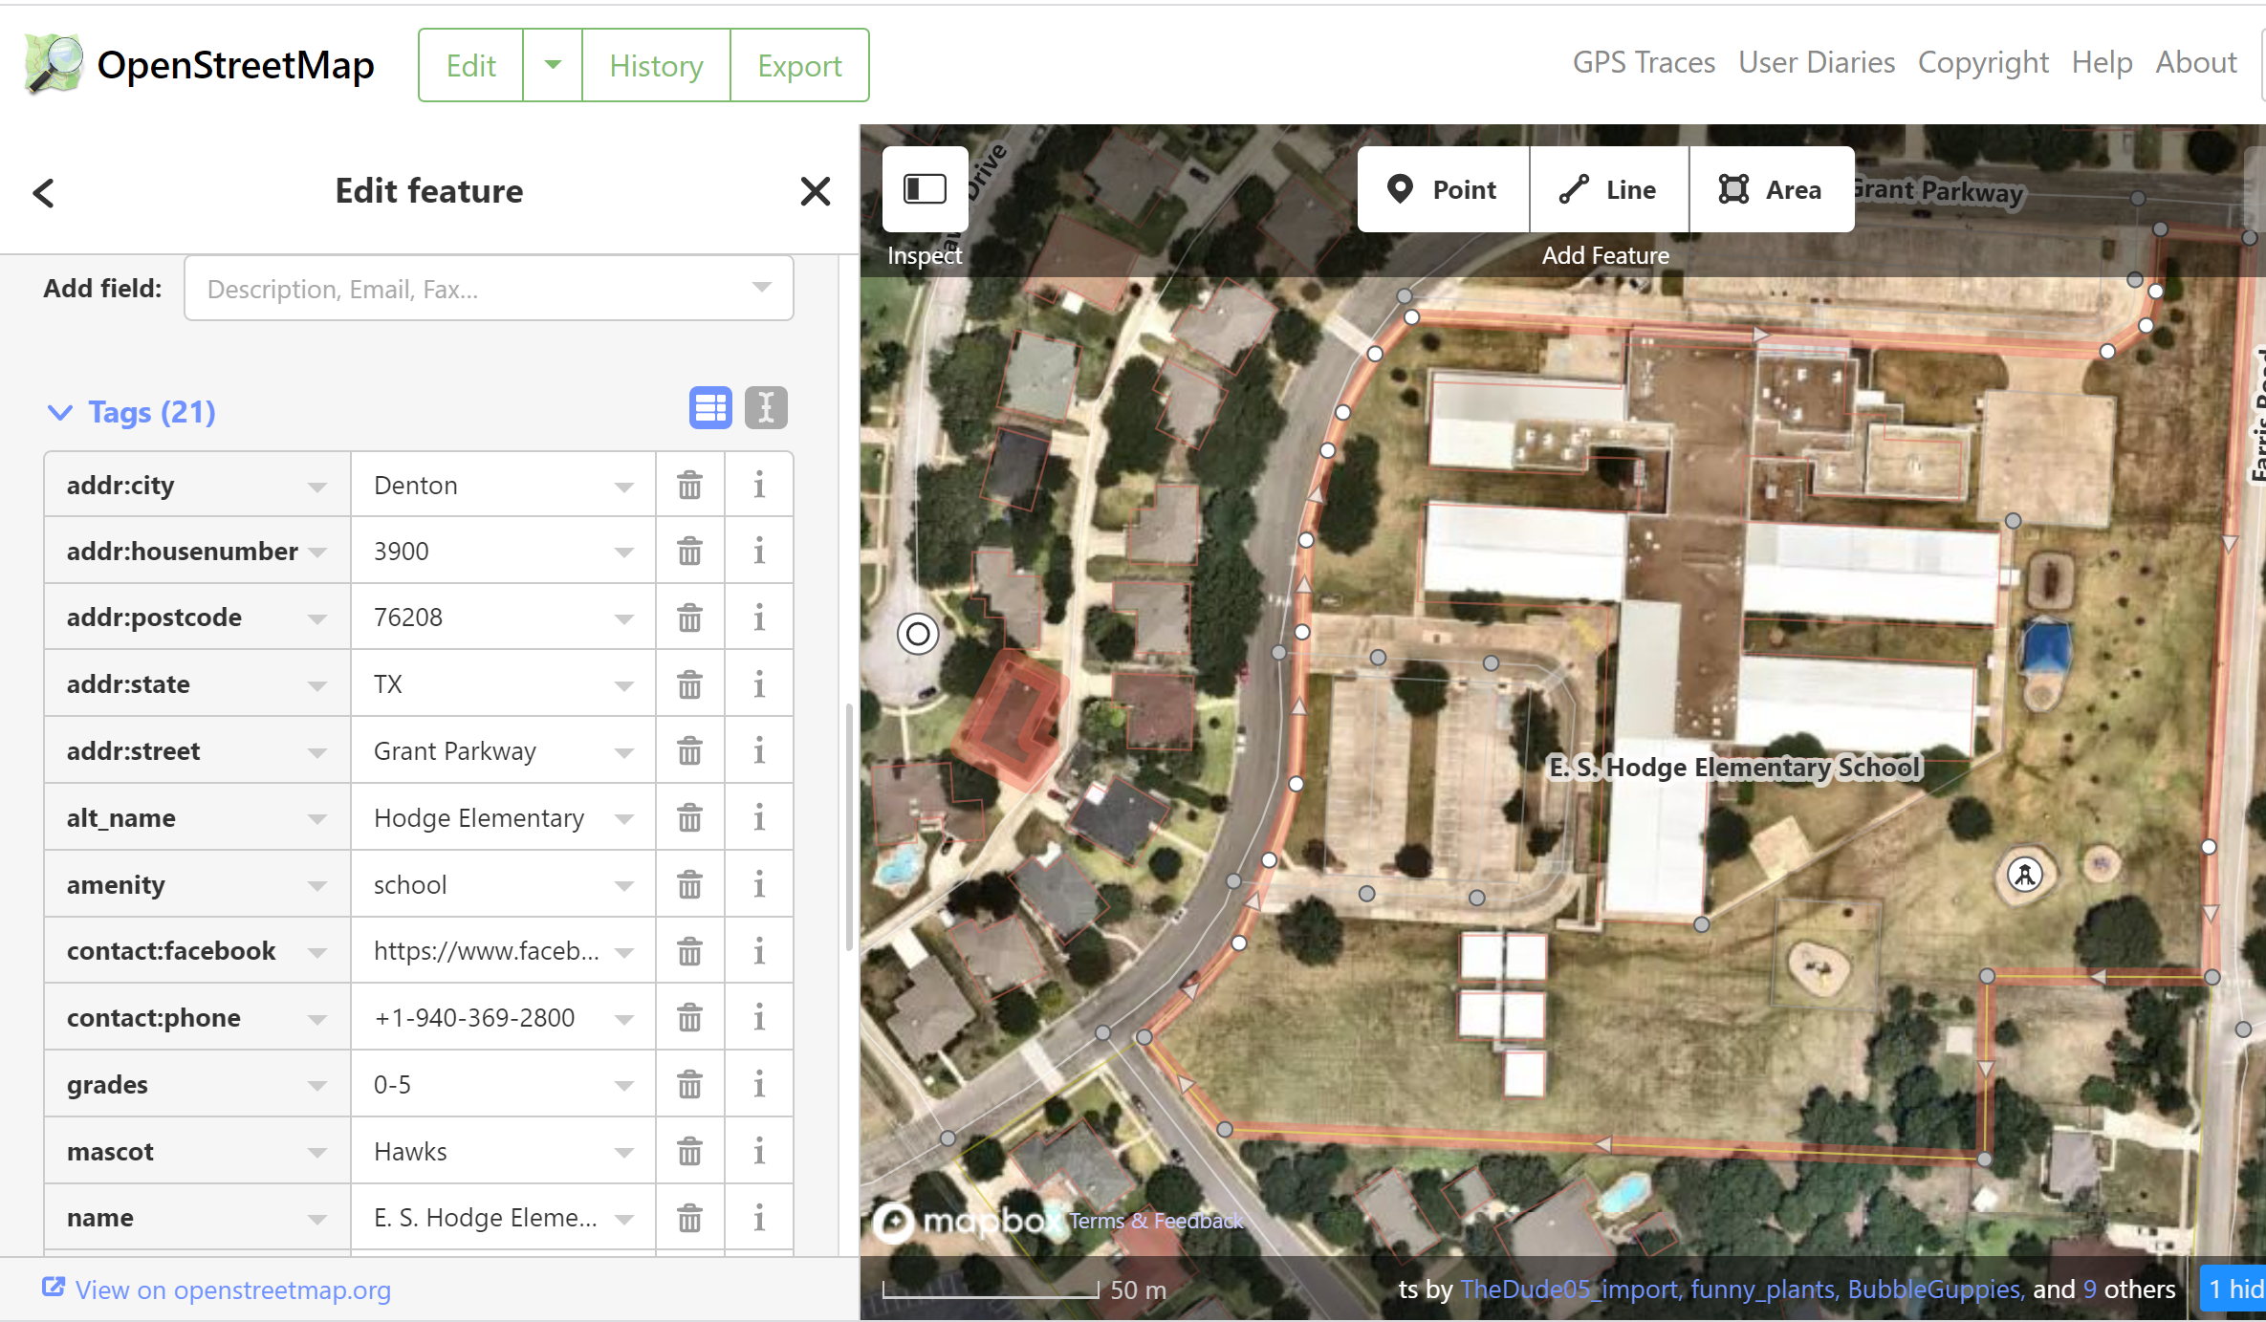
Task: Delete the mascot tag
Action: click(x=689, y=1152)
